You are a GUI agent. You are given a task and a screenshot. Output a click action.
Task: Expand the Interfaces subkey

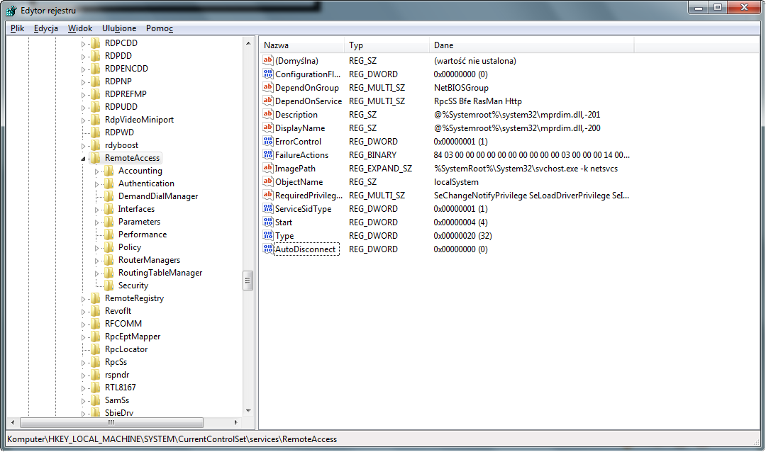tap(96, 210)
